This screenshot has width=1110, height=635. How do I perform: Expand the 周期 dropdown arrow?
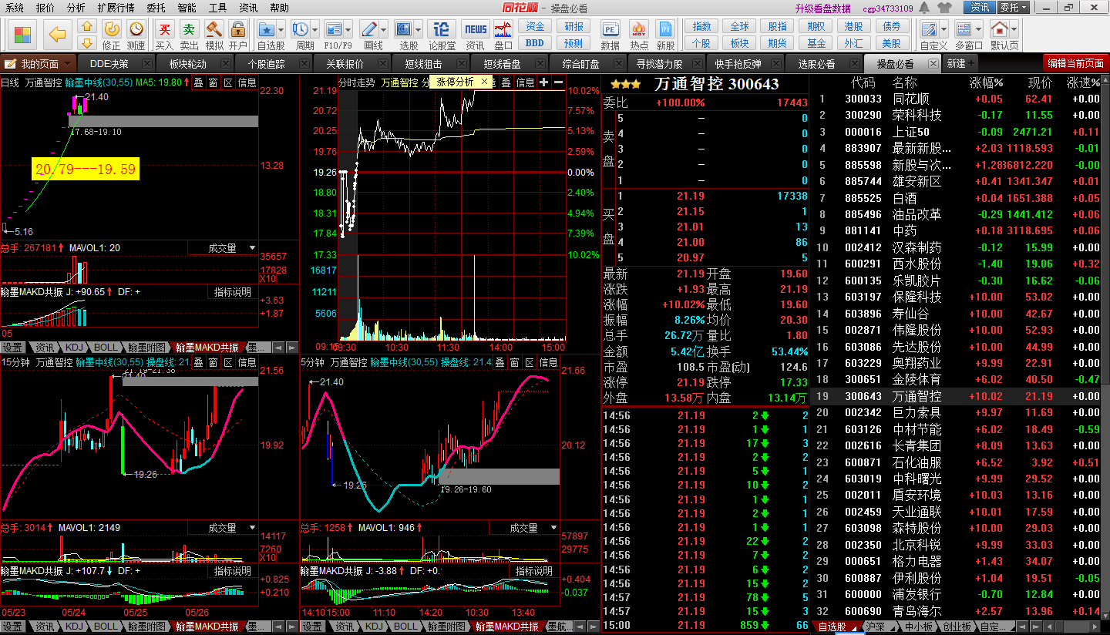314,29
